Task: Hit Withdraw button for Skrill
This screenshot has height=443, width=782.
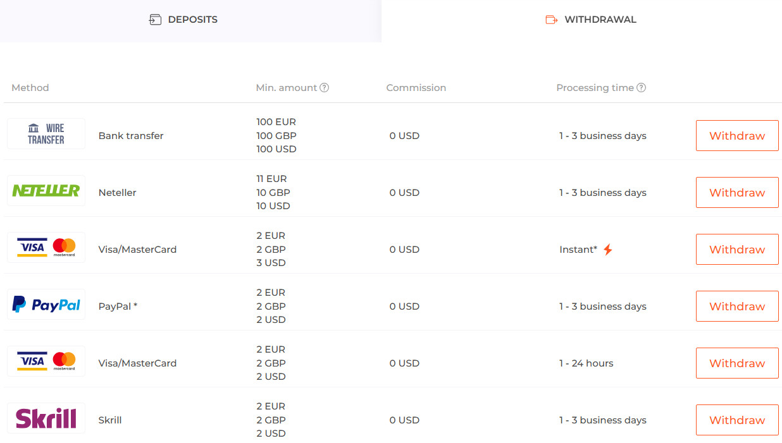Action: tap(736, 420)
